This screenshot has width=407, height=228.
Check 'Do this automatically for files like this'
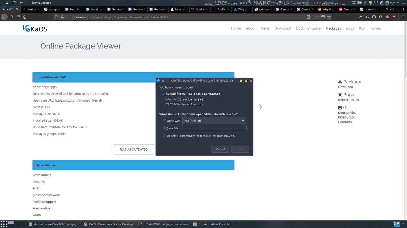click(x=164, y=136)
